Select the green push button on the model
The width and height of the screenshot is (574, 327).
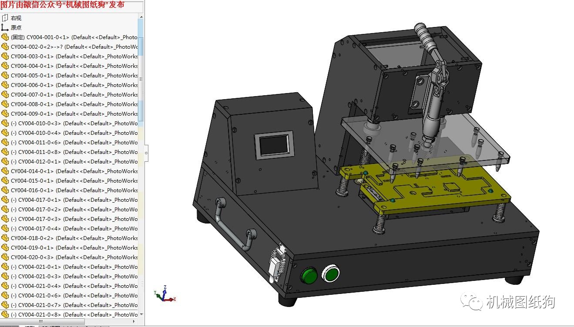click(309, 275)
